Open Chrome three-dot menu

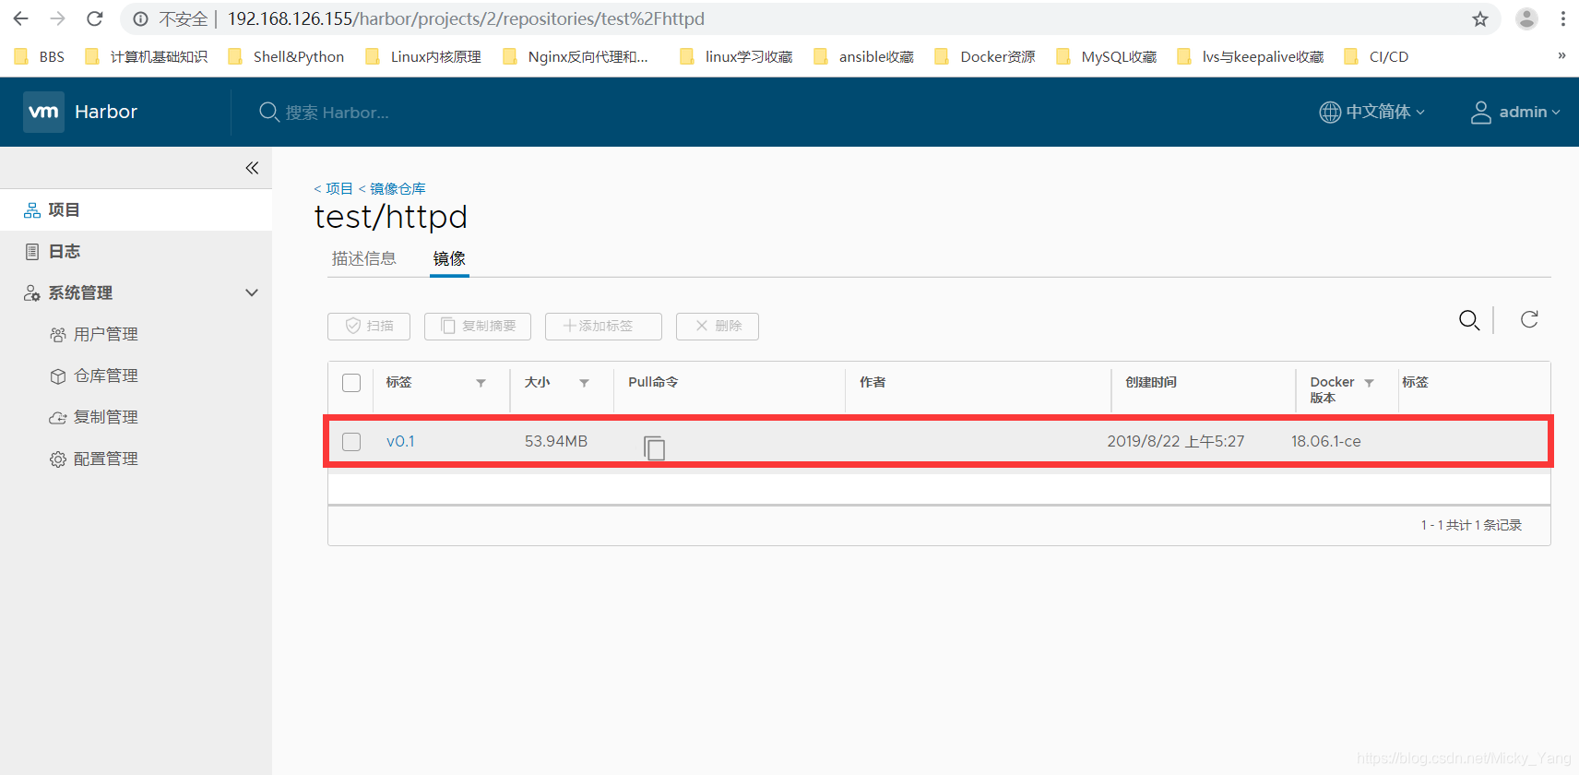point(1563,18)
